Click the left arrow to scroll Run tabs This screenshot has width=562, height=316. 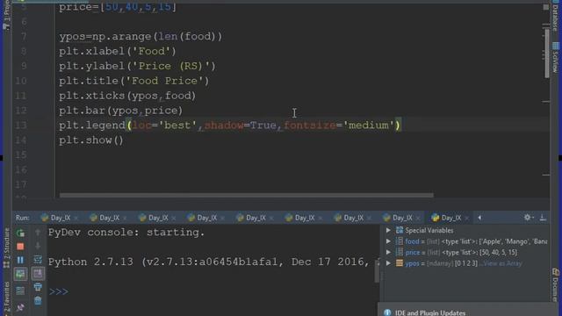click(479, 218)
